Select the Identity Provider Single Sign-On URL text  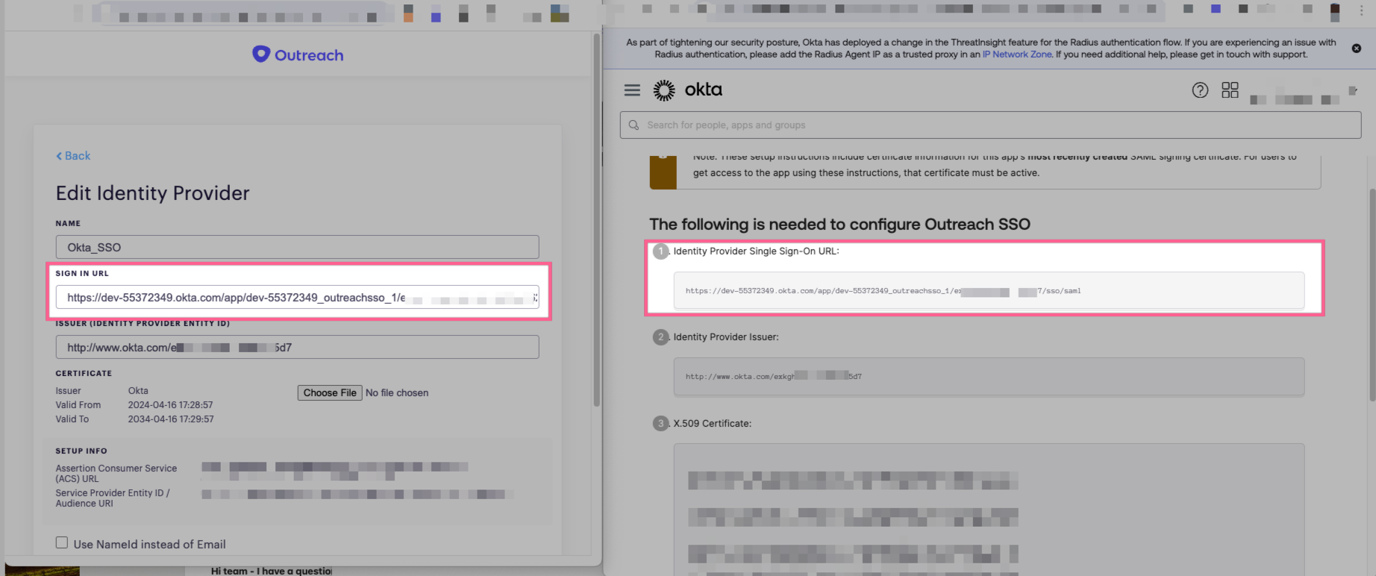click(883, 291)
